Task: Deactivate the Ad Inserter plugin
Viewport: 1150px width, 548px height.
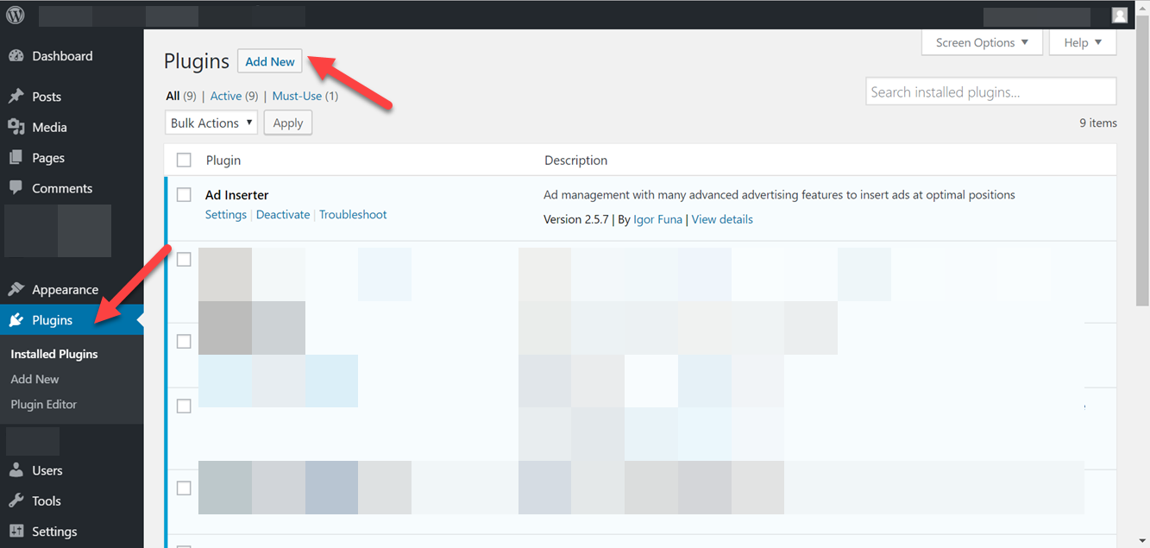Action: click(x=283, y=213)
